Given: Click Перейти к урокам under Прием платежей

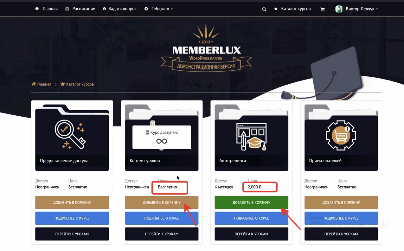Looking at the screenshot, I should [x=341, y=234].
